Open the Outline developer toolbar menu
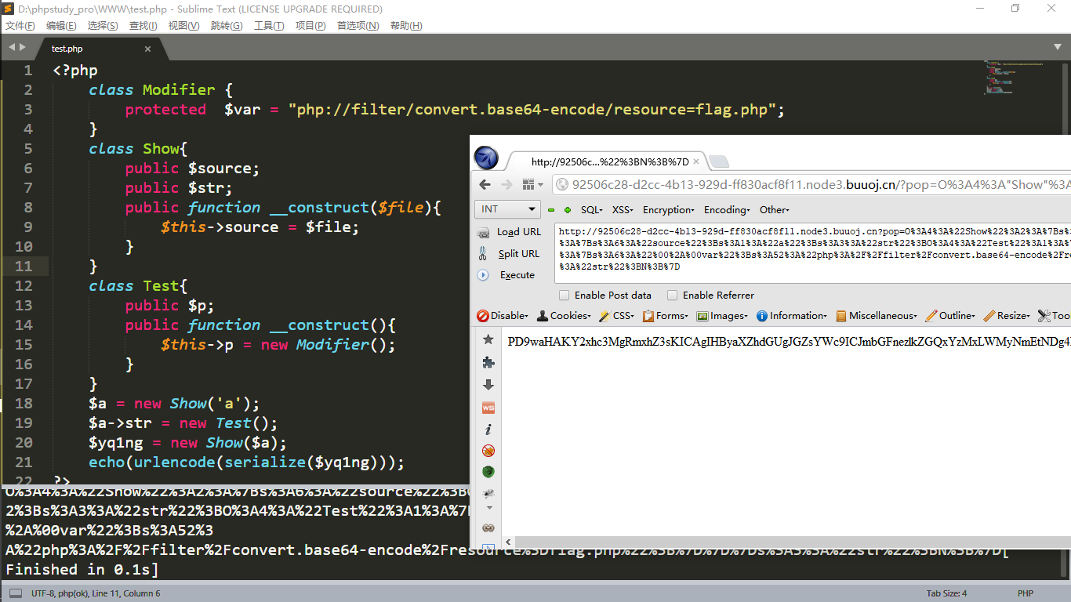This screenshot has width=1071, height=602. pos(951,316)
